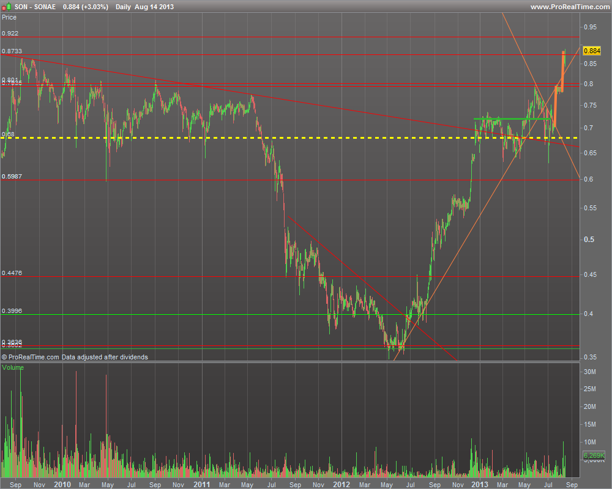Click the 0.5 price axis value
This screenshot has height=489, width=612.
click(589, 240)
